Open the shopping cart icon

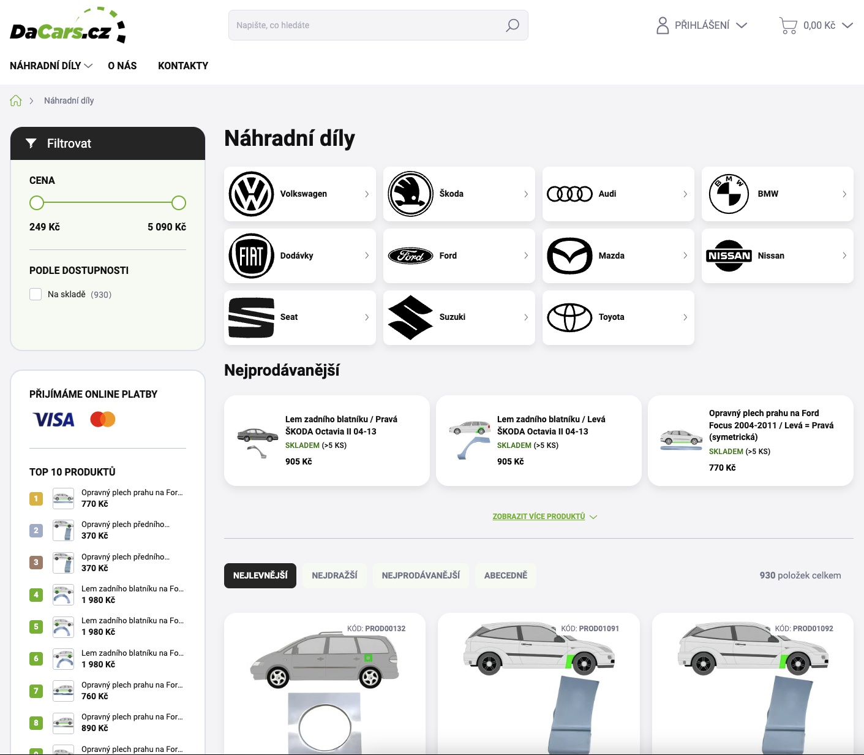pyautogui.click(x=788, y=25)
